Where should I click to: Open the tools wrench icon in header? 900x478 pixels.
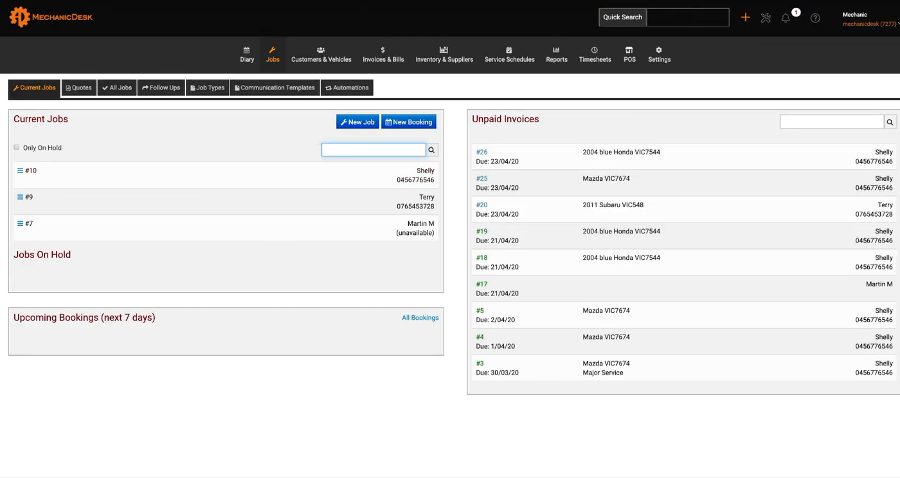766,18
